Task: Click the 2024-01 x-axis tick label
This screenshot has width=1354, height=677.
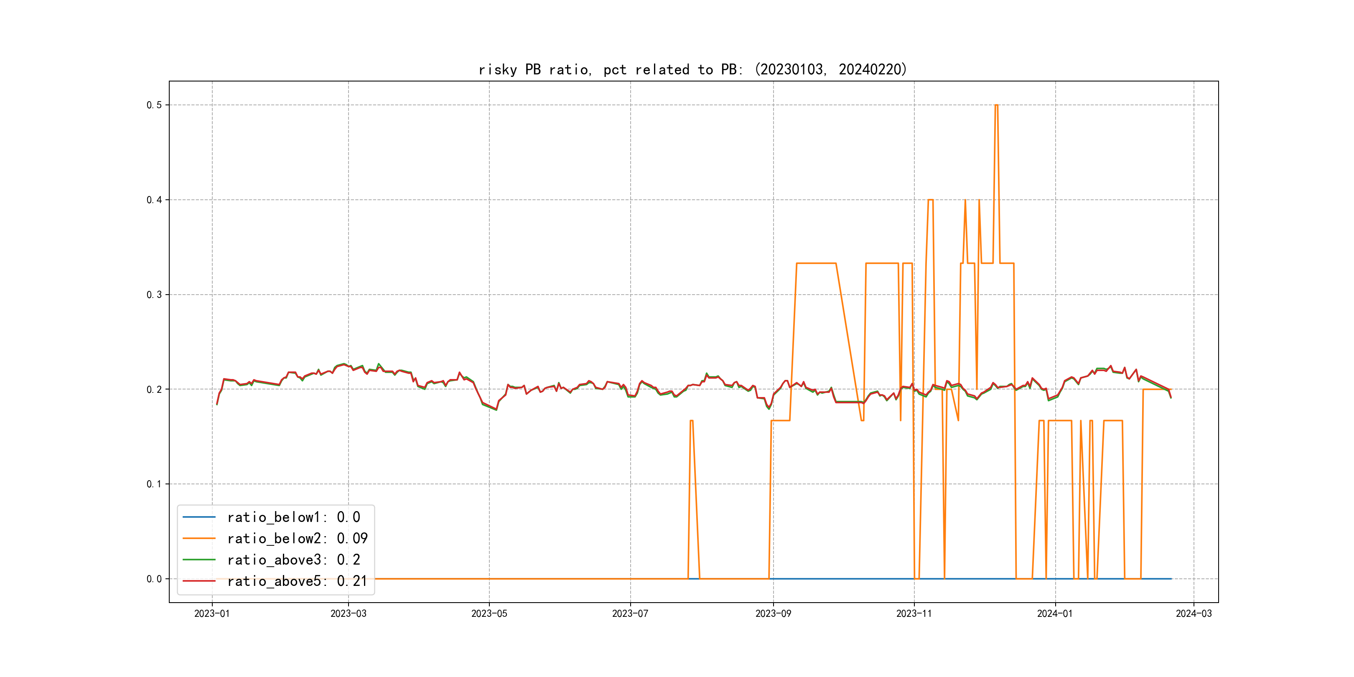Action: (x=1054, y=613)
